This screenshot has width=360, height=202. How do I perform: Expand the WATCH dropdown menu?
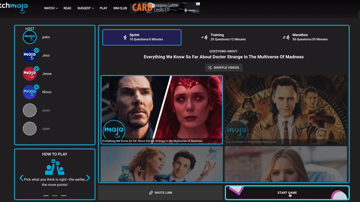(50, 8)
